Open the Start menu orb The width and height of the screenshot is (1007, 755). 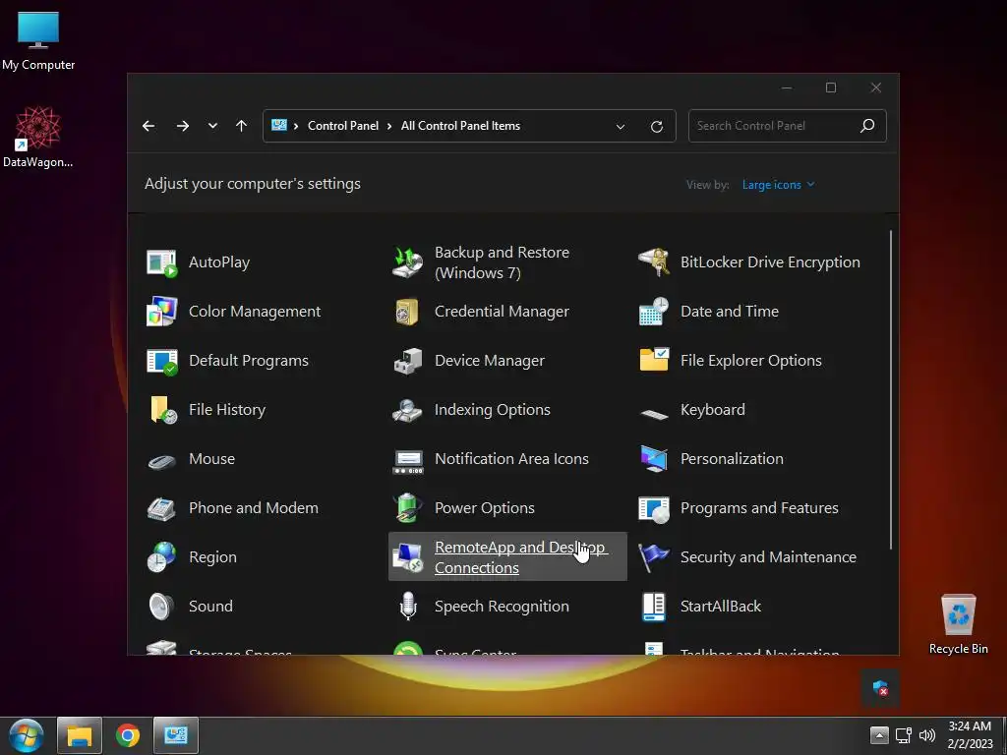27,735
